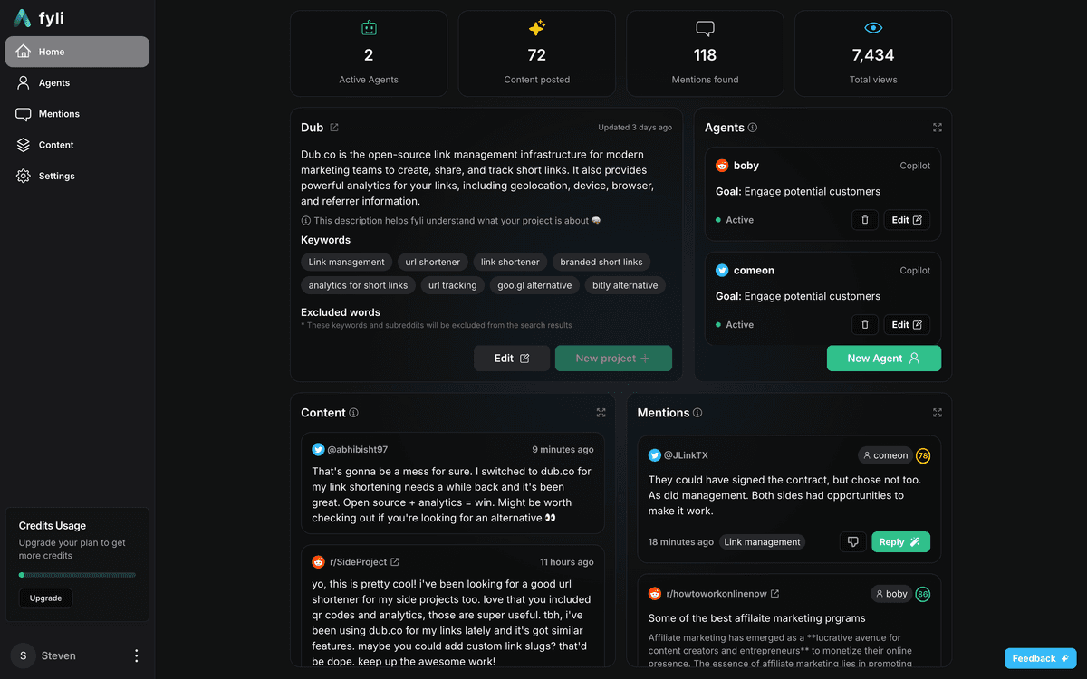The width and height of the screenshot is (1087, 679).
Task: Click the thumbs-down icon on JLinkTX's mention
Action: coord(851,541)
